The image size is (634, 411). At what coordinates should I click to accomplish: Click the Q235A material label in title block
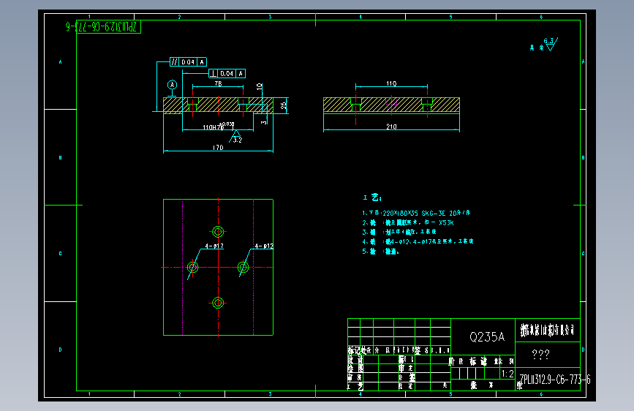point(487,336)
